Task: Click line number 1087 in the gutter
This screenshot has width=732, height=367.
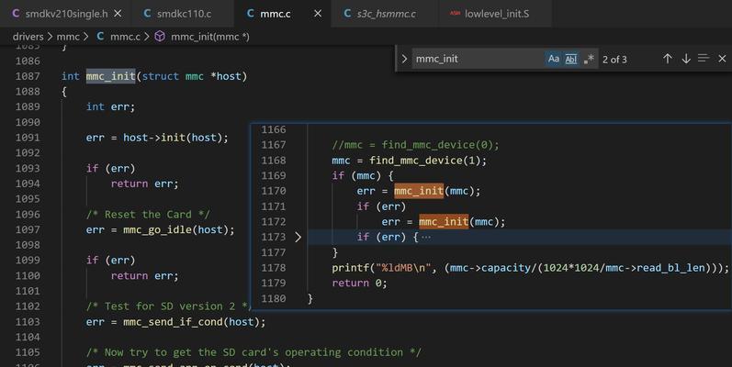Action: tap(28, 76)
